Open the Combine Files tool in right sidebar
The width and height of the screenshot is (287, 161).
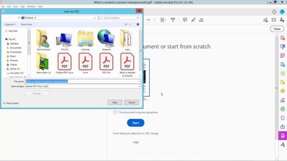(x=283, y=47)
